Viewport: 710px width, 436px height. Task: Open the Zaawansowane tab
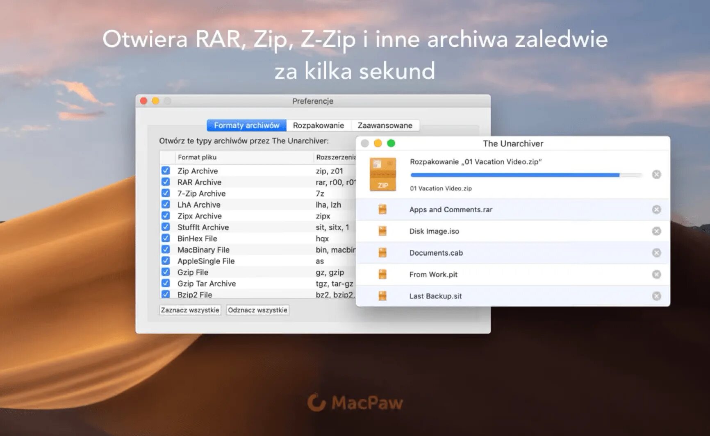pos(385,125)
